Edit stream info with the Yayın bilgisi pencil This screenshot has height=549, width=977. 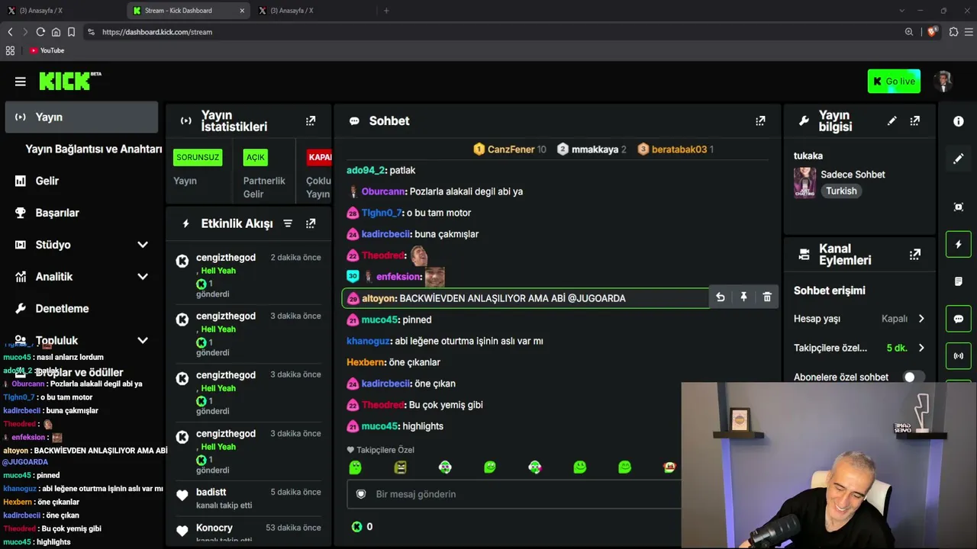pos(892,120)
